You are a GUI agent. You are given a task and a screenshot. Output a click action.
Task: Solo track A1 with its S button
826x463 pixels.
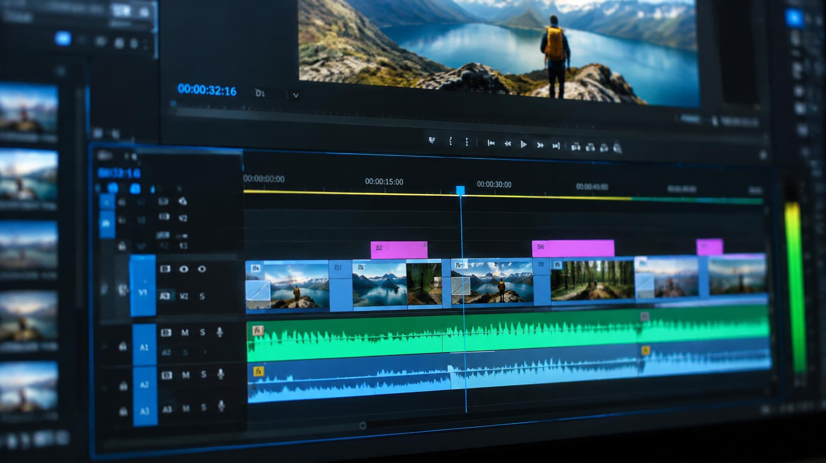pyautogui.click(x=202, y=332)
